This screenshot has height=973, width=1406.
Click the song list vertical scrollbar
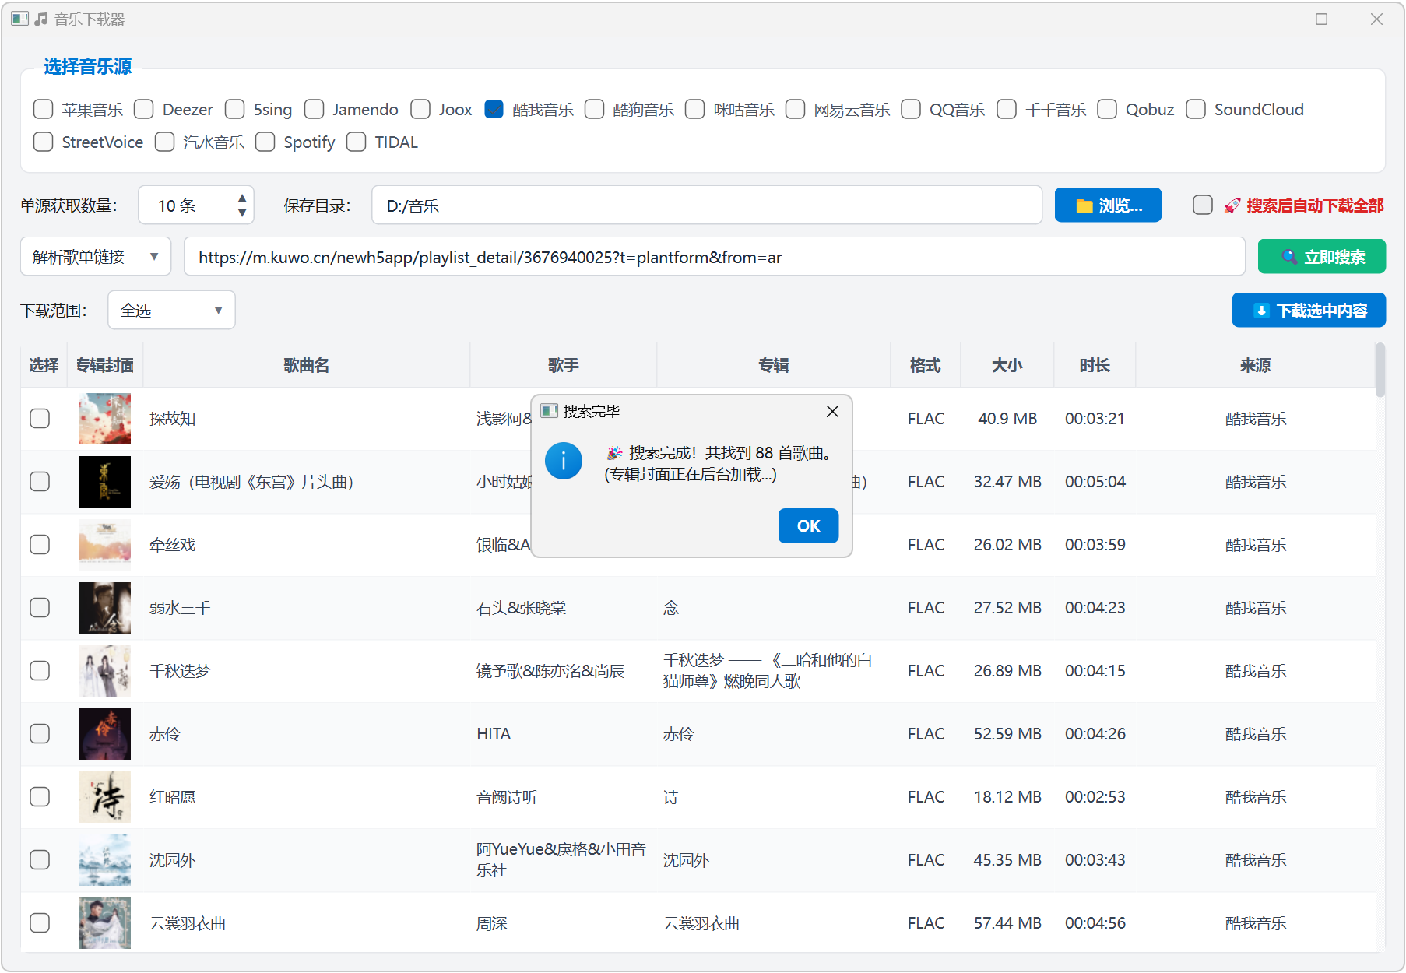1380,371
